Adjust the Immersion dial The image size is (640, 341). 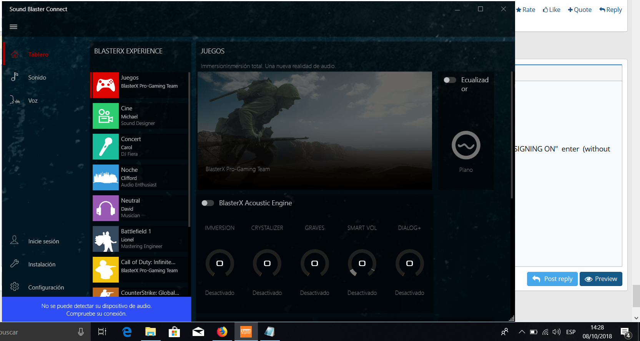pyautogui.click(x=219, y=263)
